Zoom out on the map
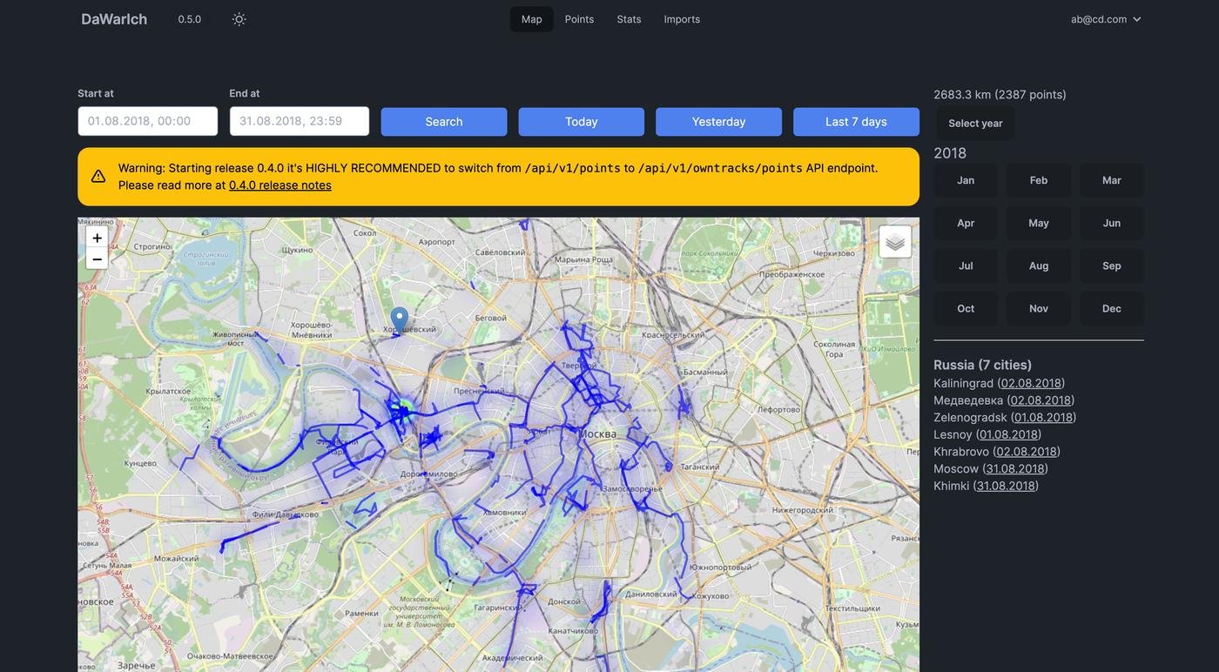 tap(97, 259)
